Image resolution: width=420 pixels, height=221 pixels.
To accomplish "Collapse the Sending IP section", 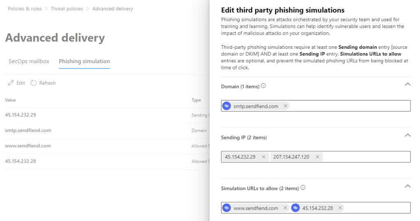I will click(x=407, y=135).
